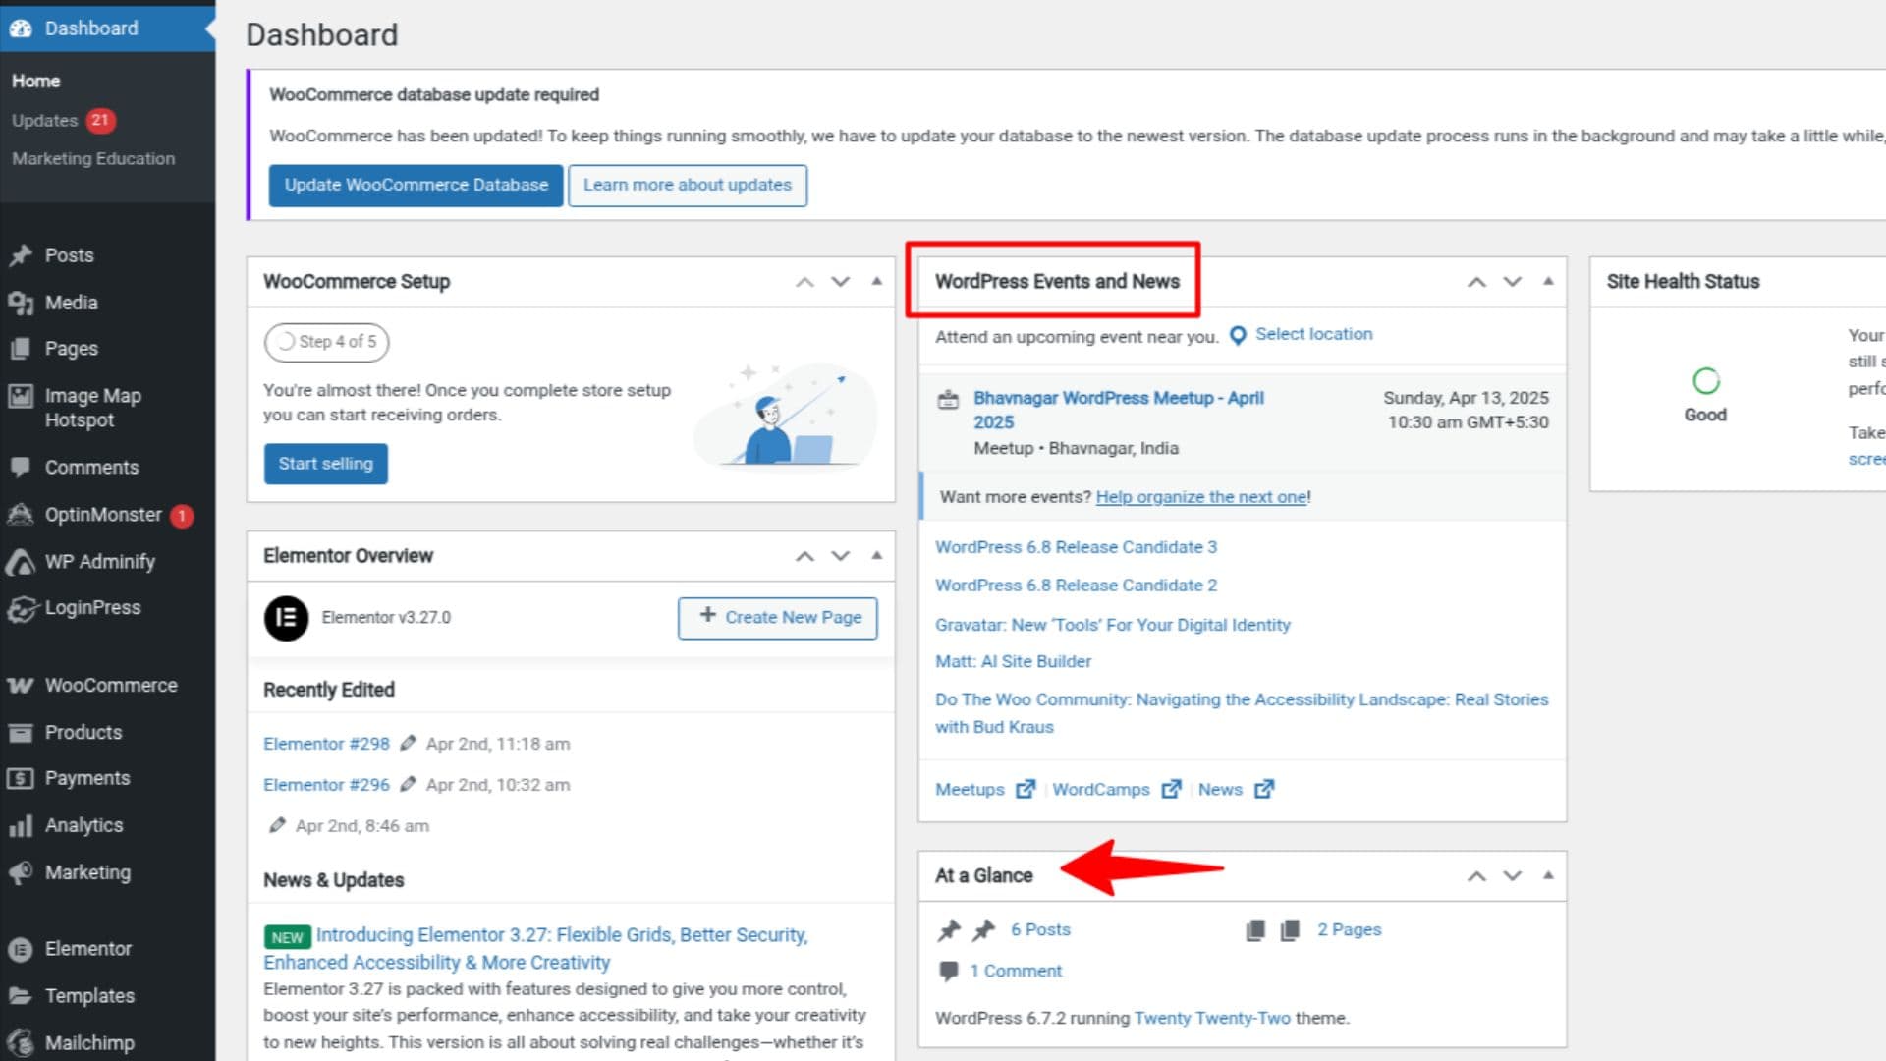Viewport: 1886px width, 1061px height.
Task: Collapse the At a Glance panel
Action: [x=1548, y=875]
